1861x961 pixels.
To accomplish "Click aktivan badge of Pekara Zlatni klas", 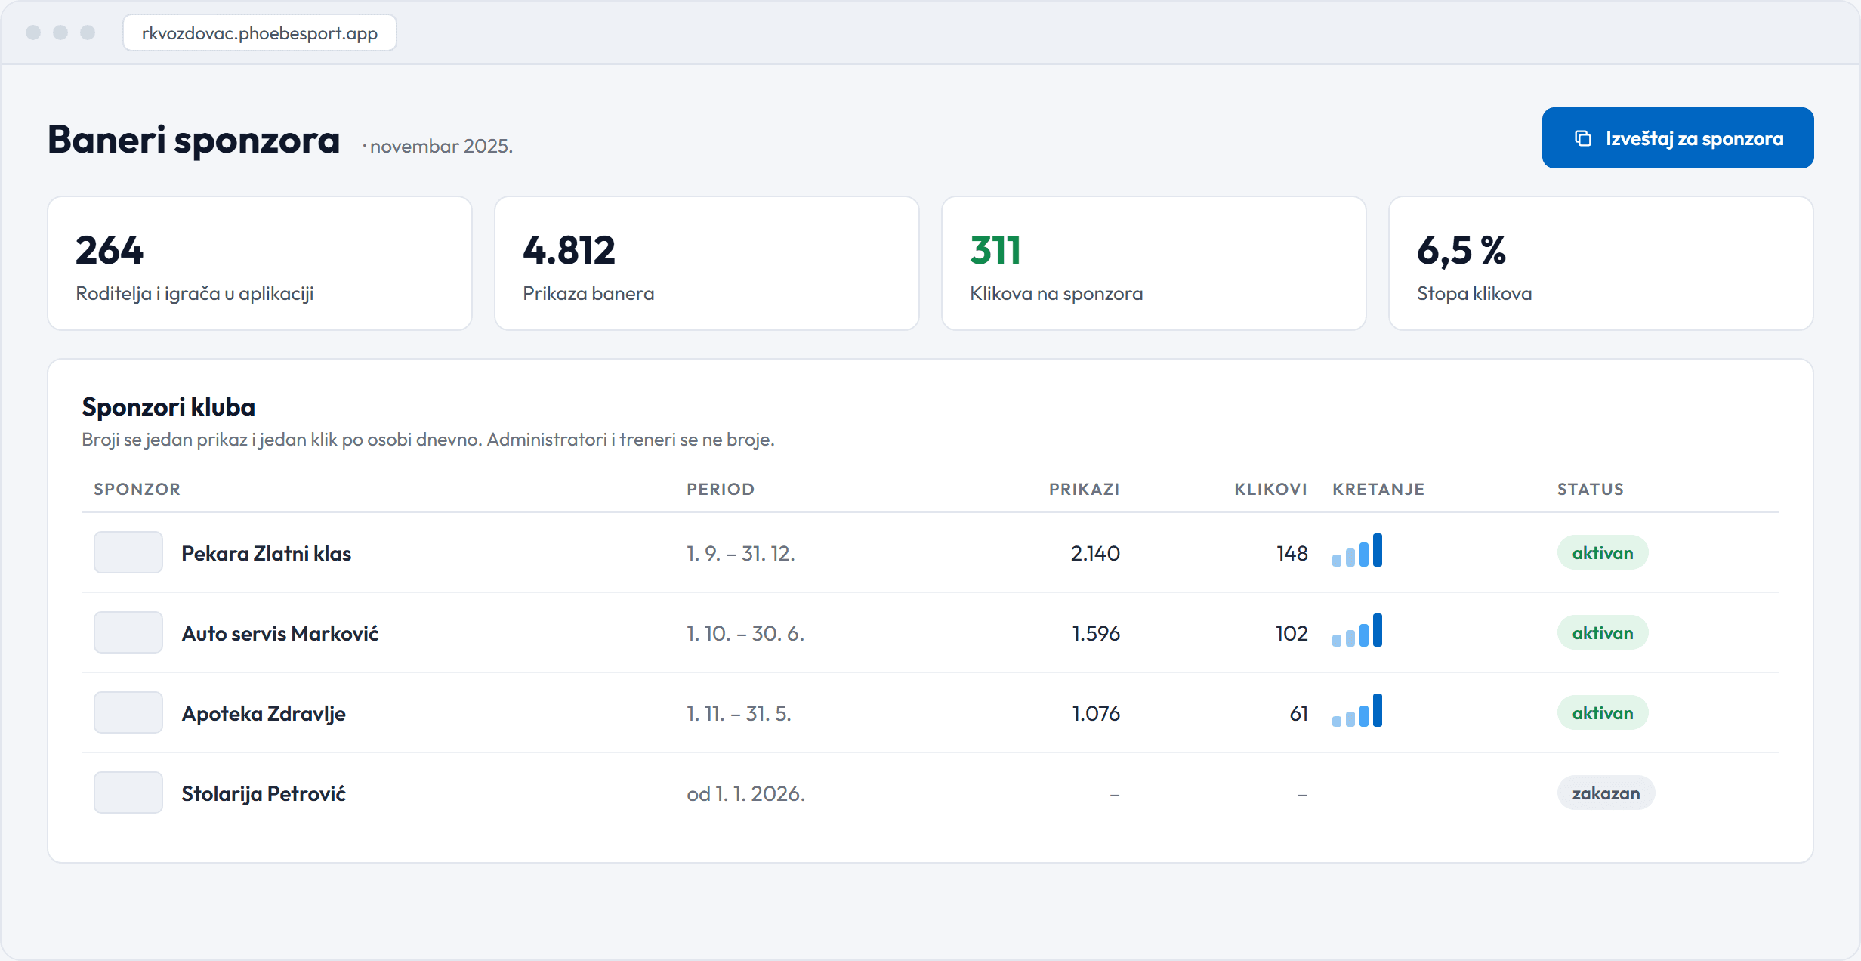I will 1603,553.
